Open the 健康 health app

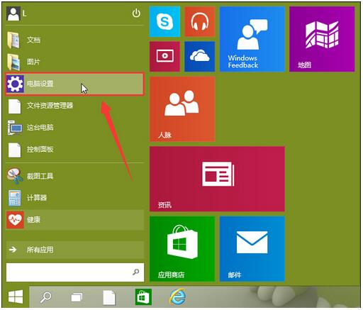click(74, 220)
